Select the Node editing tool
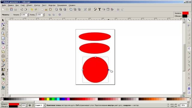The image size is (192, 108). click(x=3, y=25)
